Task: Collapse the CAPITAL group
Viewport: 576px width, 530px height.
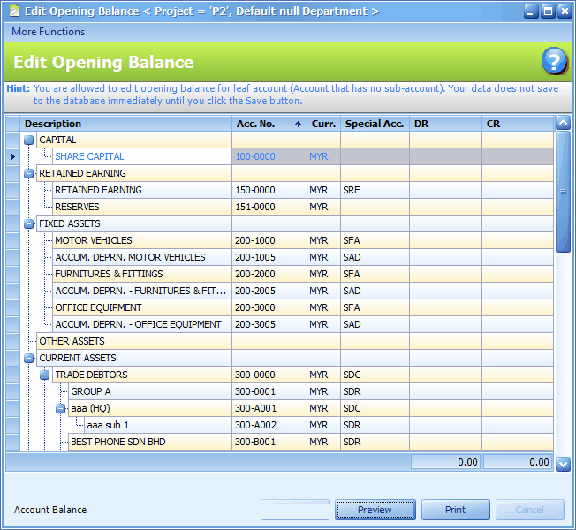Action: (28, 140)
